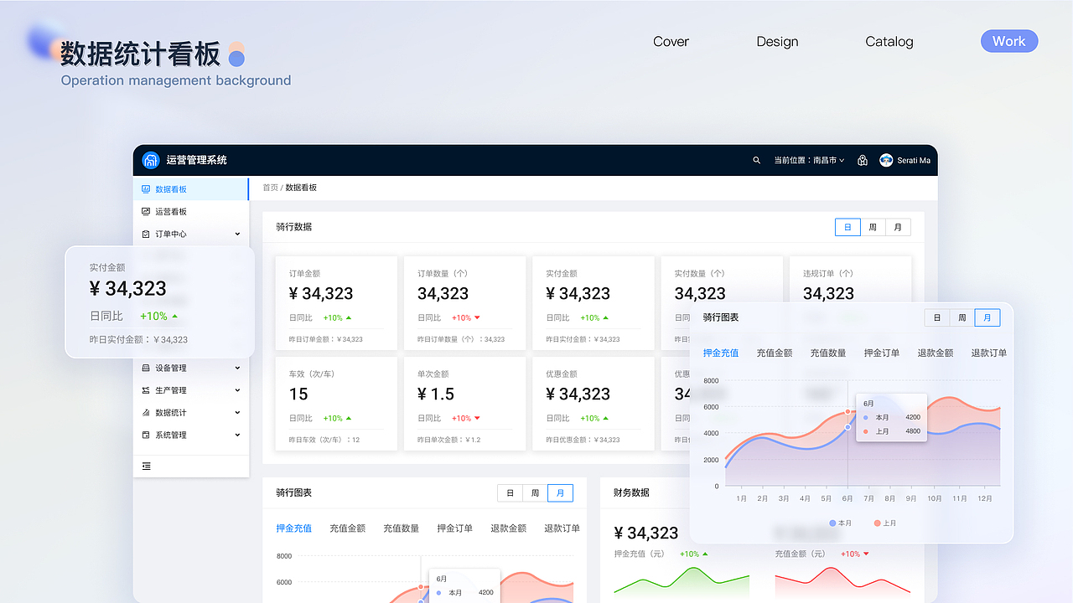Click the 设备管理 sidebar icon
The width and height of the screenshot is (1073, 603).
tap(146, 368)
